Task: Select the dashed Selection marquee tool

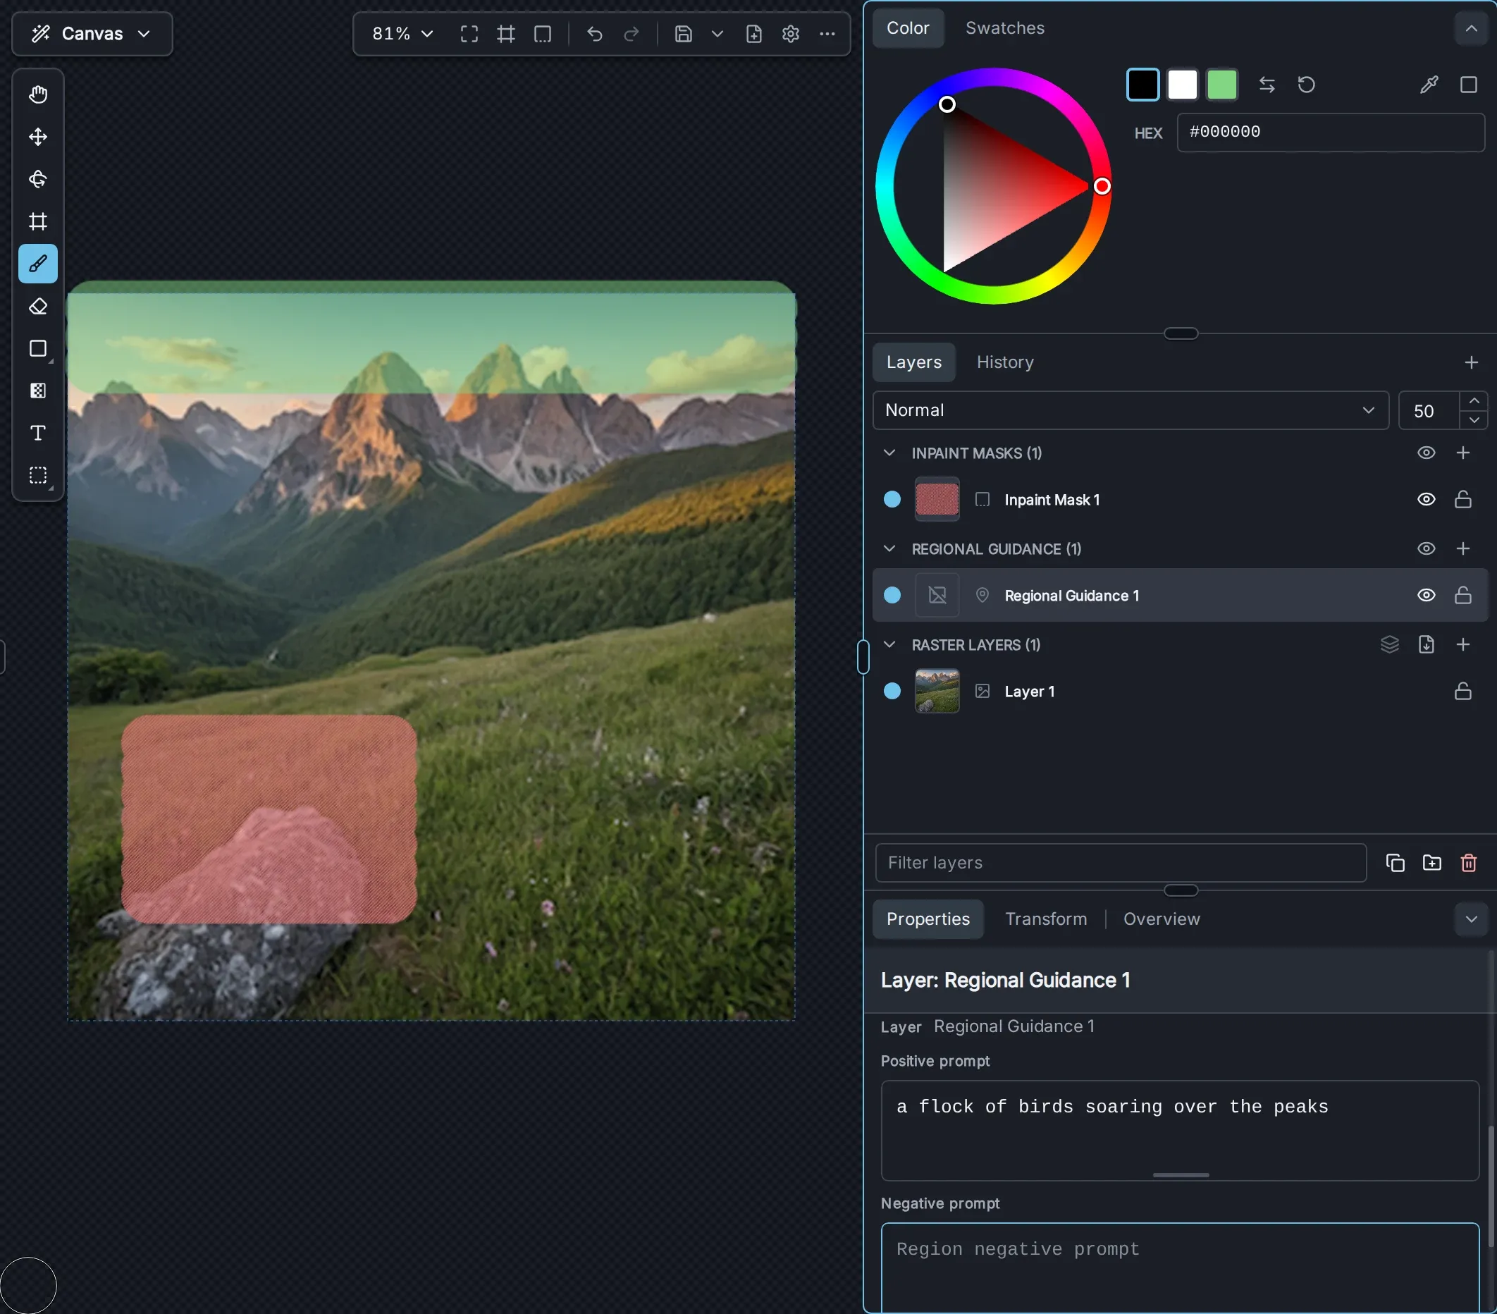Action: coord(38,475)
